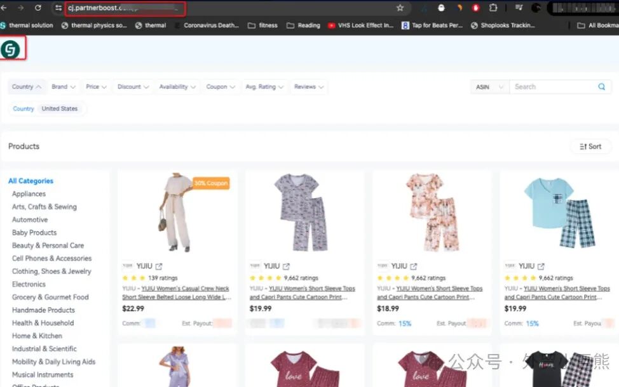Image resolution: width=619 pixels, height=387 pixels.
Task: Open the browser extensions puzzle icon
Action: tap(493, 8)
